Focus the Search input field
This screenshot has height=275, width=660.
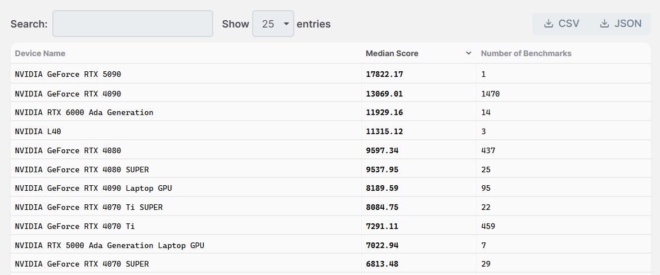[x=133, y=24]
